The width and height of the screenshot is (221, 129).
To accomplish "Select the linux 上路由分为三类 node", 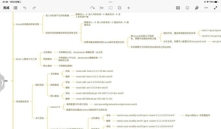I will 26,59.
